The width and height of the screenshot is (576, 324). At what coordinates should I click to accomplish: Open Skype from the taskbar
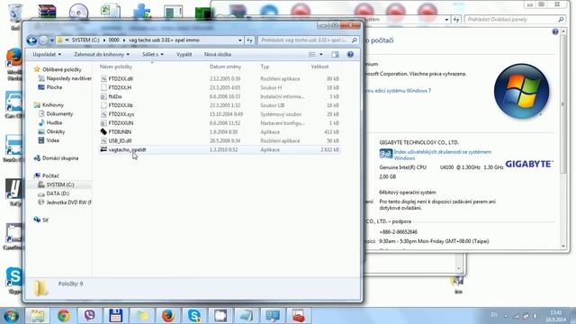click(194, 316)
